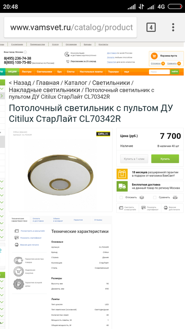Open the browser three-dot menu
This screenshot has height=329, width=185.
tap(173, 27)
